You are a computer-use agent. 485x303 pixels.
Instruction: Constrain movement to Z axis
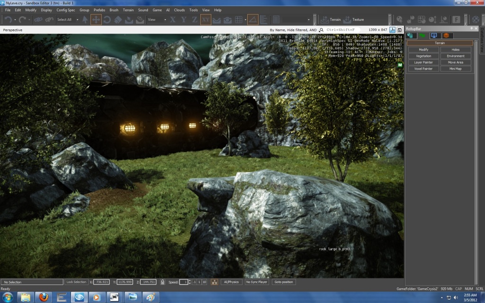(195, 19)
